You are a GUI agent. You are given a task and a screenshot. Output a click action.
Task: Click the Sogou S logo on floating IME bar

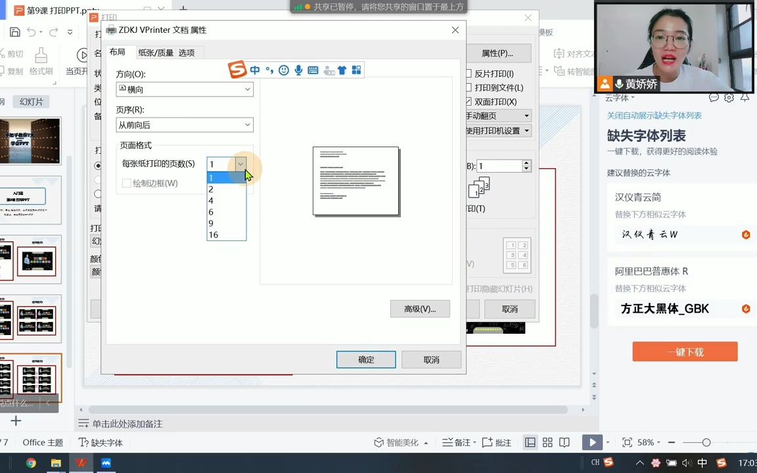[x=237, y=70]
